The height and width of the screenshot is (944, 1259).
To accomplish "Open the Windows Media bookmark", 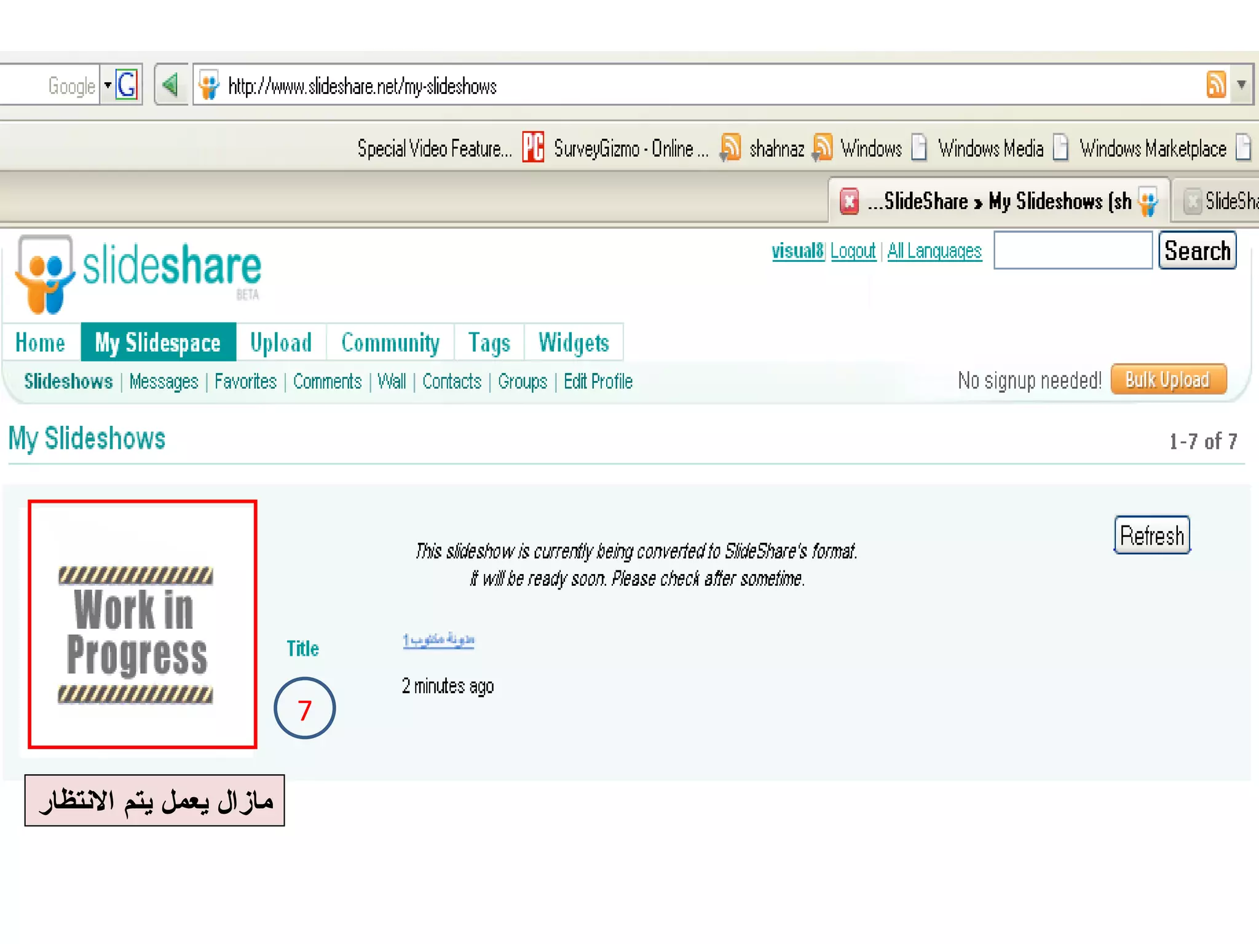I will coord(990,149).
